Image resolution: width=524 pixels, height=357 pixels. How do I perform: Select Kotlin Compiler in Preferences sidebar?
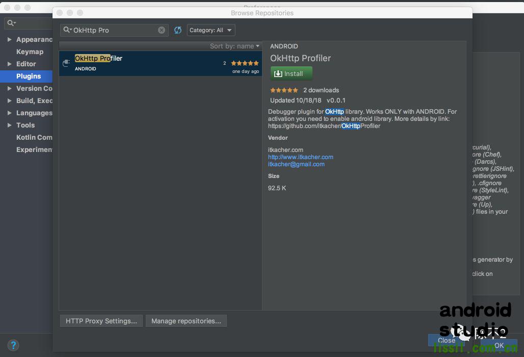coord(34,137)
